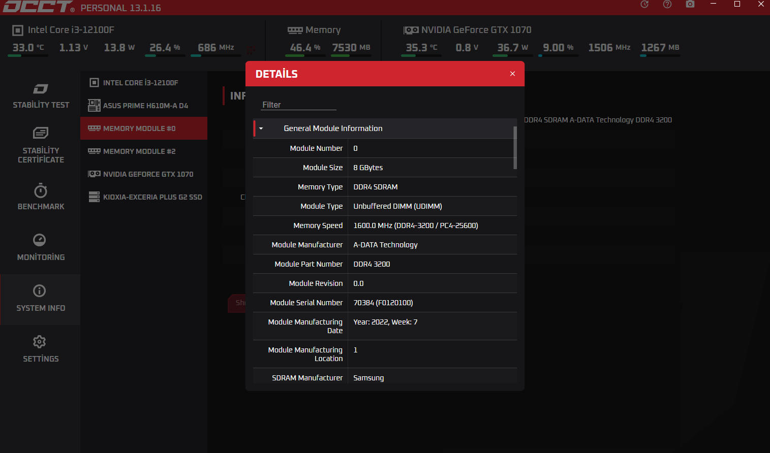Select Memory Module #2 entry

tap(144, 151)
